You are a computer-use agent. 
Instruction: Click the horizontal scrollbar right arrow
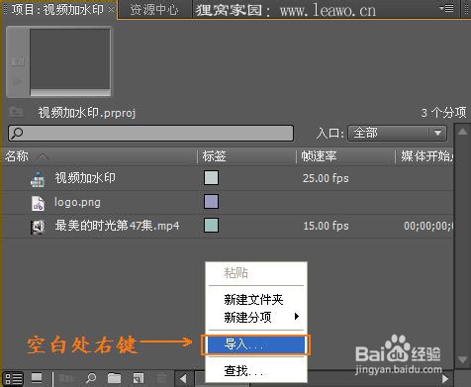pyautogui.click(x=445, y=378)
